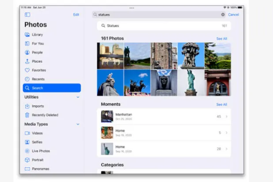Expand the Manhattan moment chevron
The image size is (273, 182).
[227, 117]
